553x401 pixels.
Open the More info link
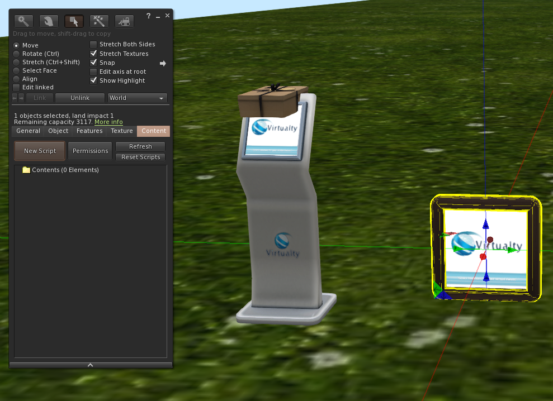[x=108, y=122]
